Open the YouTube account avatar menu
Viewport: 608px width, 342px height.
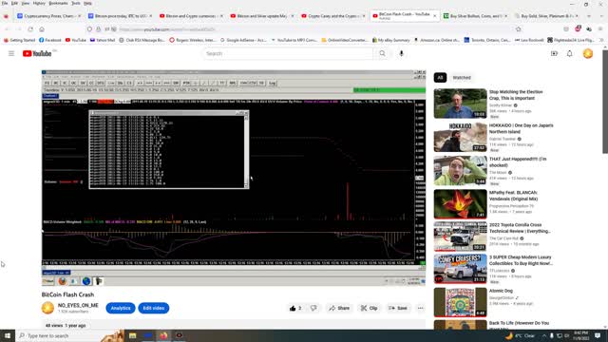pos(588,53)
